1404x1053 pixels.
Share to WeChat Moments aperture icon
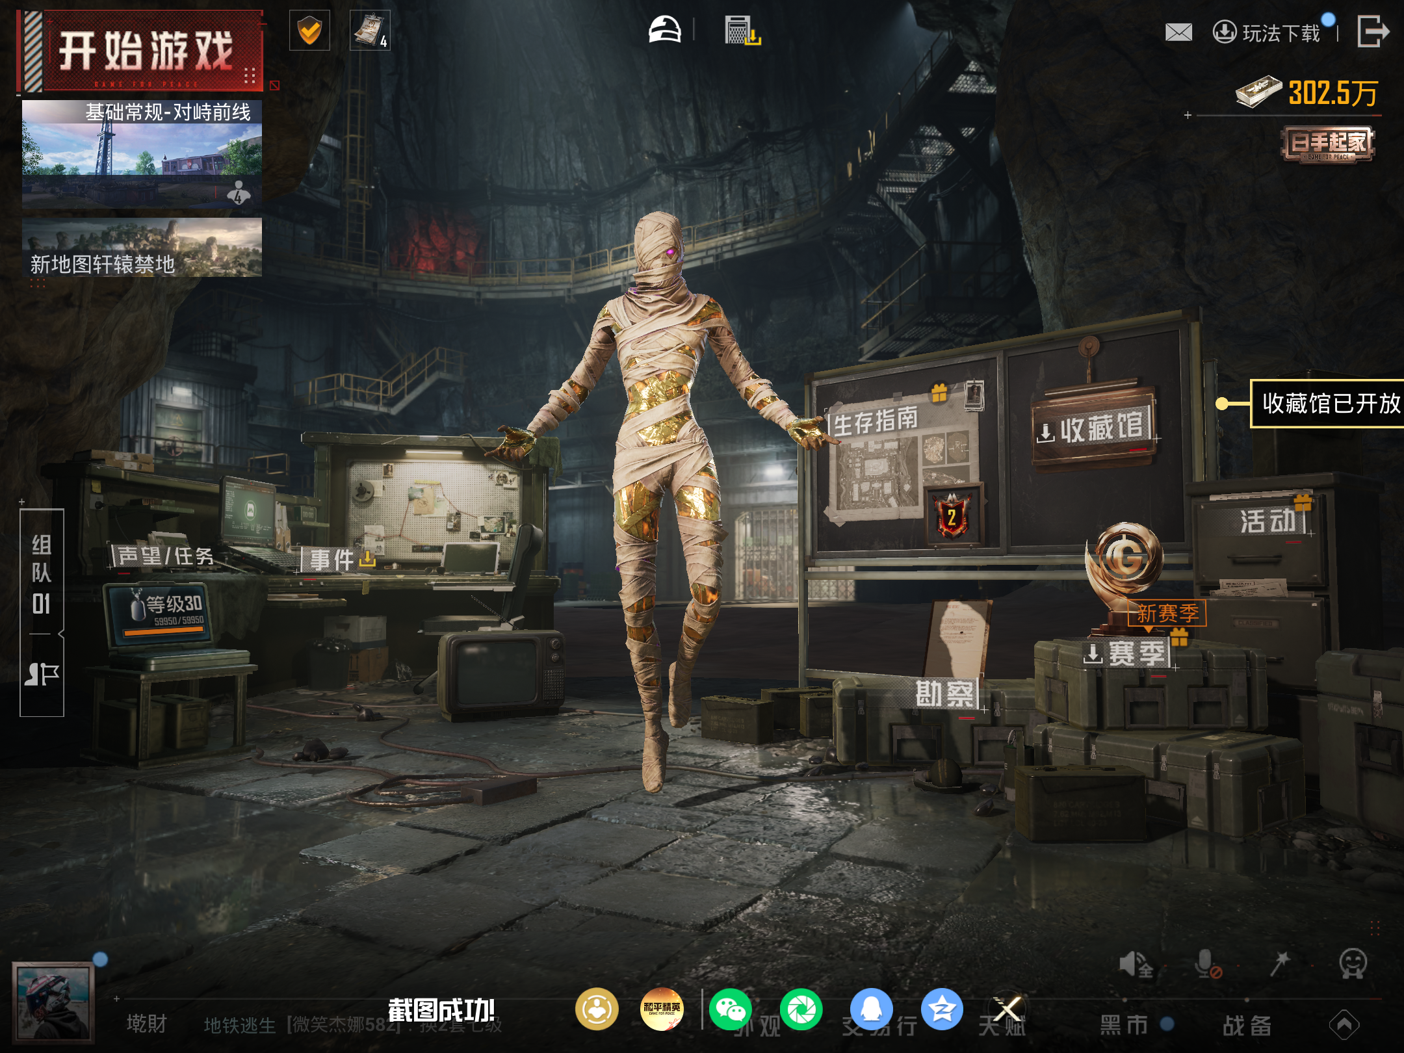(x=801, y=1009)
